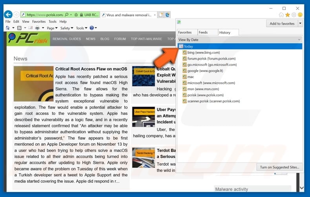Open scanner.pcrisk history entry

(211, 101)
